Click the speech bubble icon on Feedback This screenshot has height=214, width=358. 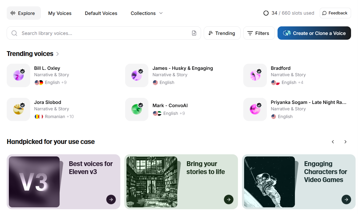pyautogui.click(x=325, y=13)
